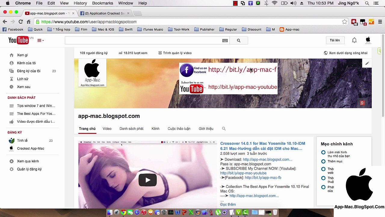Select the Danh sách phát tab
This screenshot has height=217, width=385.
pyautogui.click(x=131, y=129)
